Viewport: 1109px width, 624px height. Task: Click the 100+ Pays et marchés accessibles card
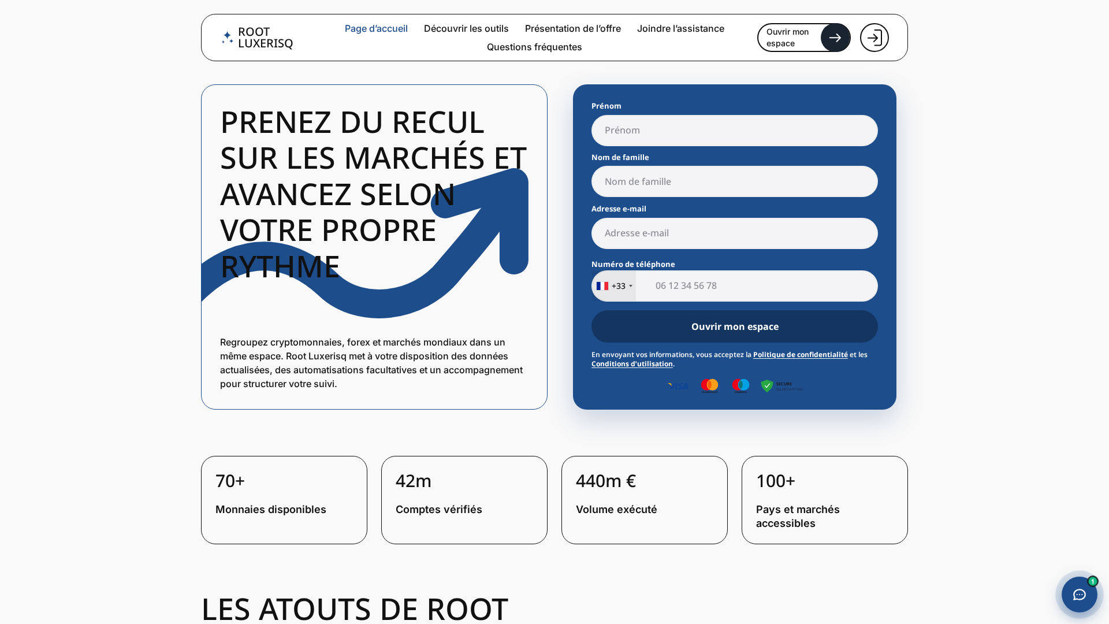825,500
